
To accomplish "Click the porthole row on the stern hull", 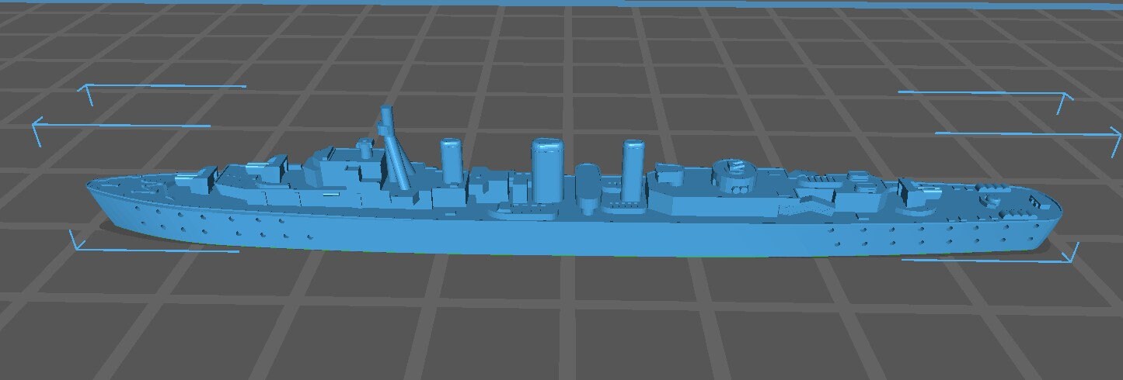I will (933, 232).
